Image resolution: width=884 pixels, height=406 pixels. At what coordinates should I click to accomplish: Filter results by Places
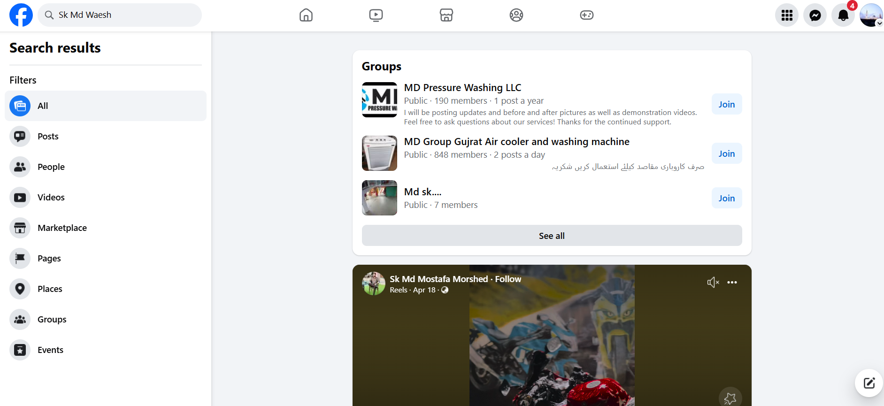point(106,289)
